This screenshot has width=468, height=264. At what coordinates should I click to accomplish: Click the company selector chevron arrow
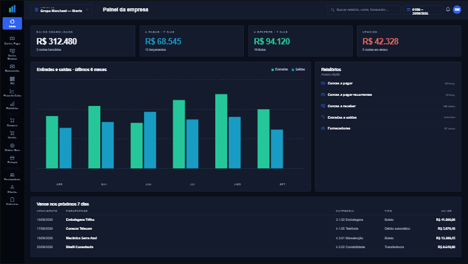(87, 10)
